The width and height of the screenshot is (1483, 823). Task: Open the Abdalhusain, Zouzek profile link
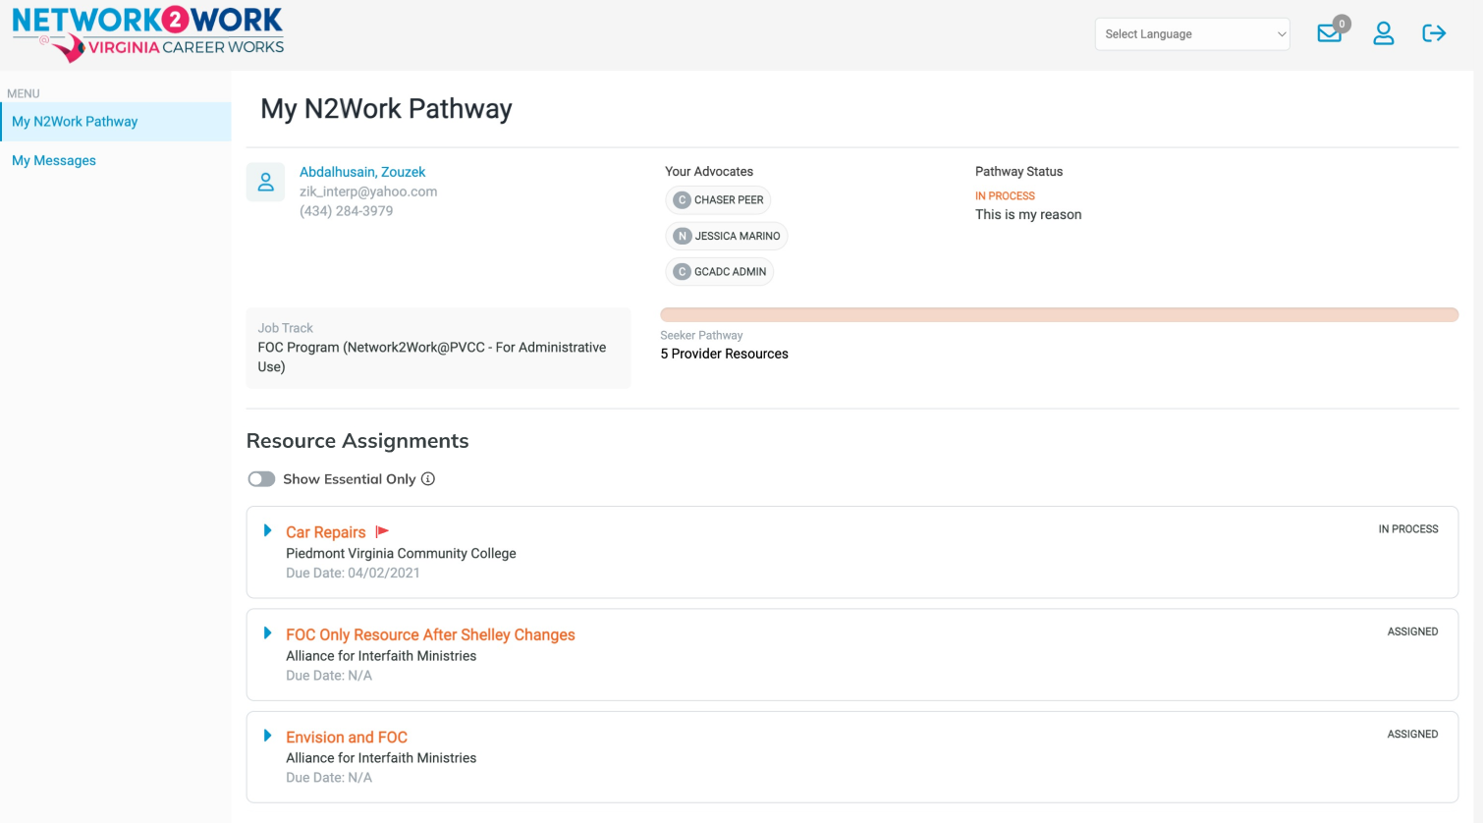point(362,172)
